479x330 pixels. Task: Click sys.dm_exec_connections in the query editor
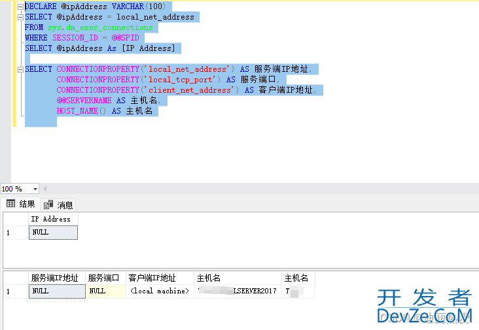pyautogui.click(x=100, y=27)
